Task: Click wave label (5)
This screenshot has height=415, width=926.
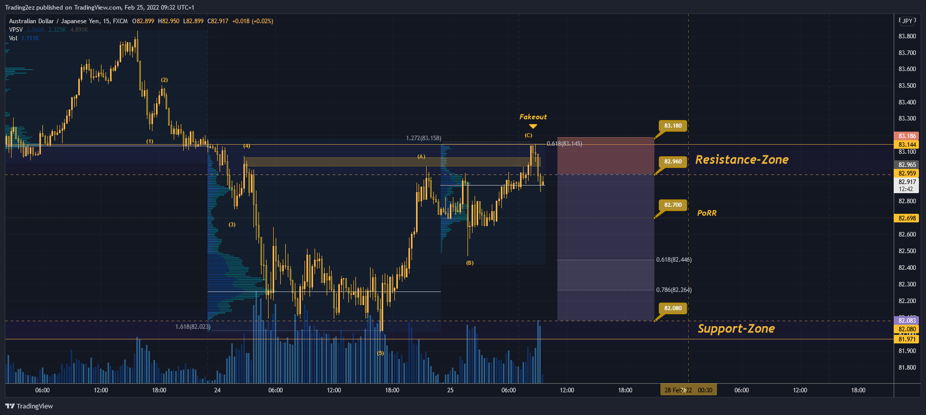Action: pos(380,353)
